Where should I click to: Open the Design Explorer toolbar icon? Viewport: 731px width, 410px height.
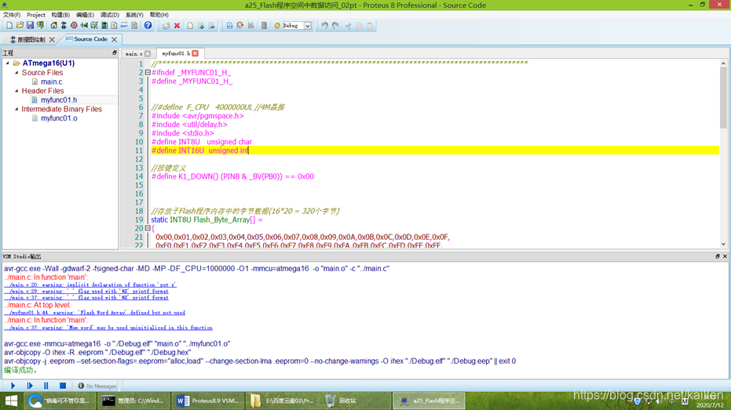point(104,26)
